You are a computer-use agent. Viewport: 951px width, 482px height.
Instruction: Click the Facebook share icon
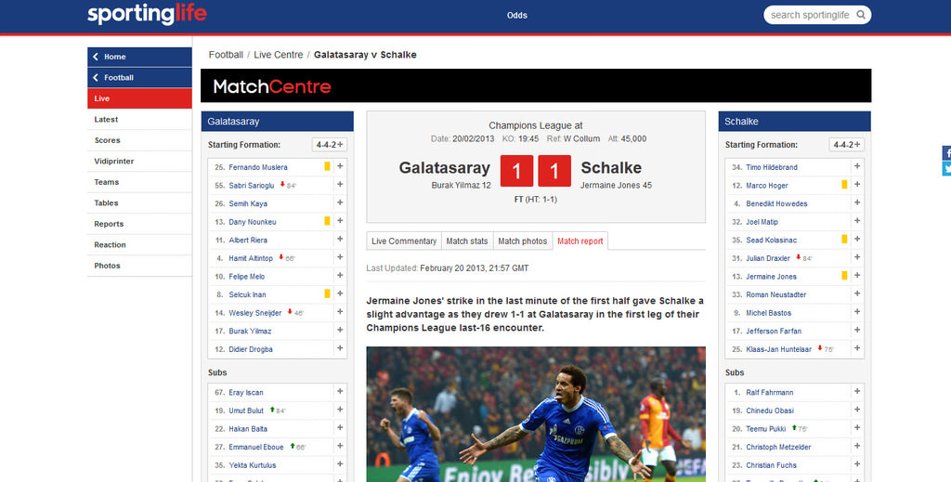[946, 153]
